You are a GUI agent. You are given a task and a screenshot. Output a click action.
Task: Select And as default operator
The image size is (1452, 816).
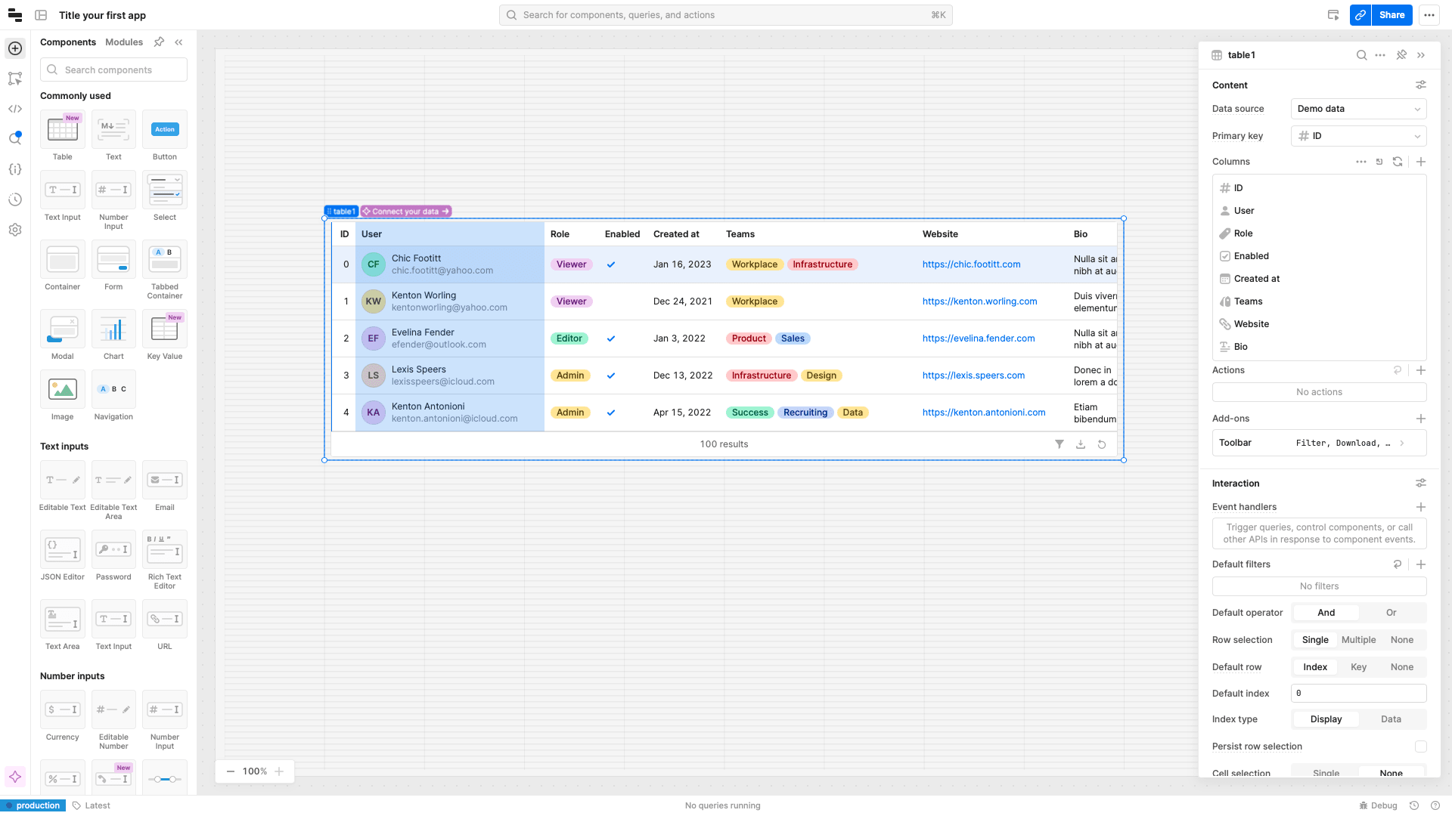tap(1326, 613)
